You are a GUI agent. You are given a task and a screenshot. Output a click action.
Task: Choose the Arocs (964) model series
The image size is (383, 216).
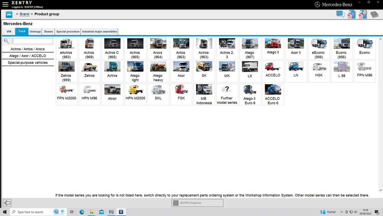[158, 48]
